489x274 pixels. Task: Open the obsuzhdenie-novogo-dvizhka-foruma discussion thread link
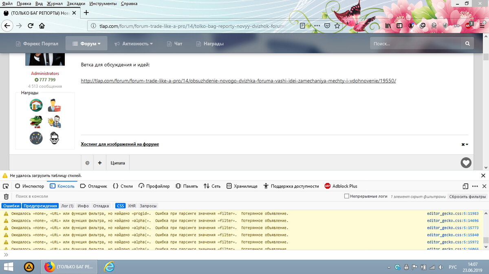(x=238, y=81)
